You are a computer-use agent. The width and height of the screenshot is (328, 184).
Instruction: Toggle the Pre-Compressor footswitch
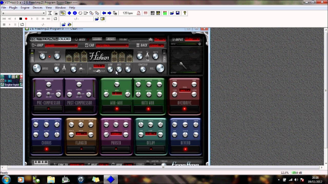click(48, 109)
